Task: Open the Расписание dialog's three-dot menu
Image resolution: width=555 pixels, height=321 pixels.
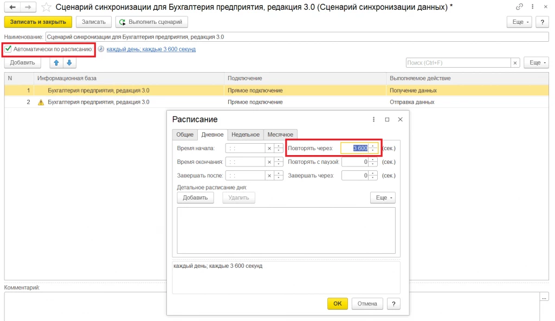Action: (373, 119)
